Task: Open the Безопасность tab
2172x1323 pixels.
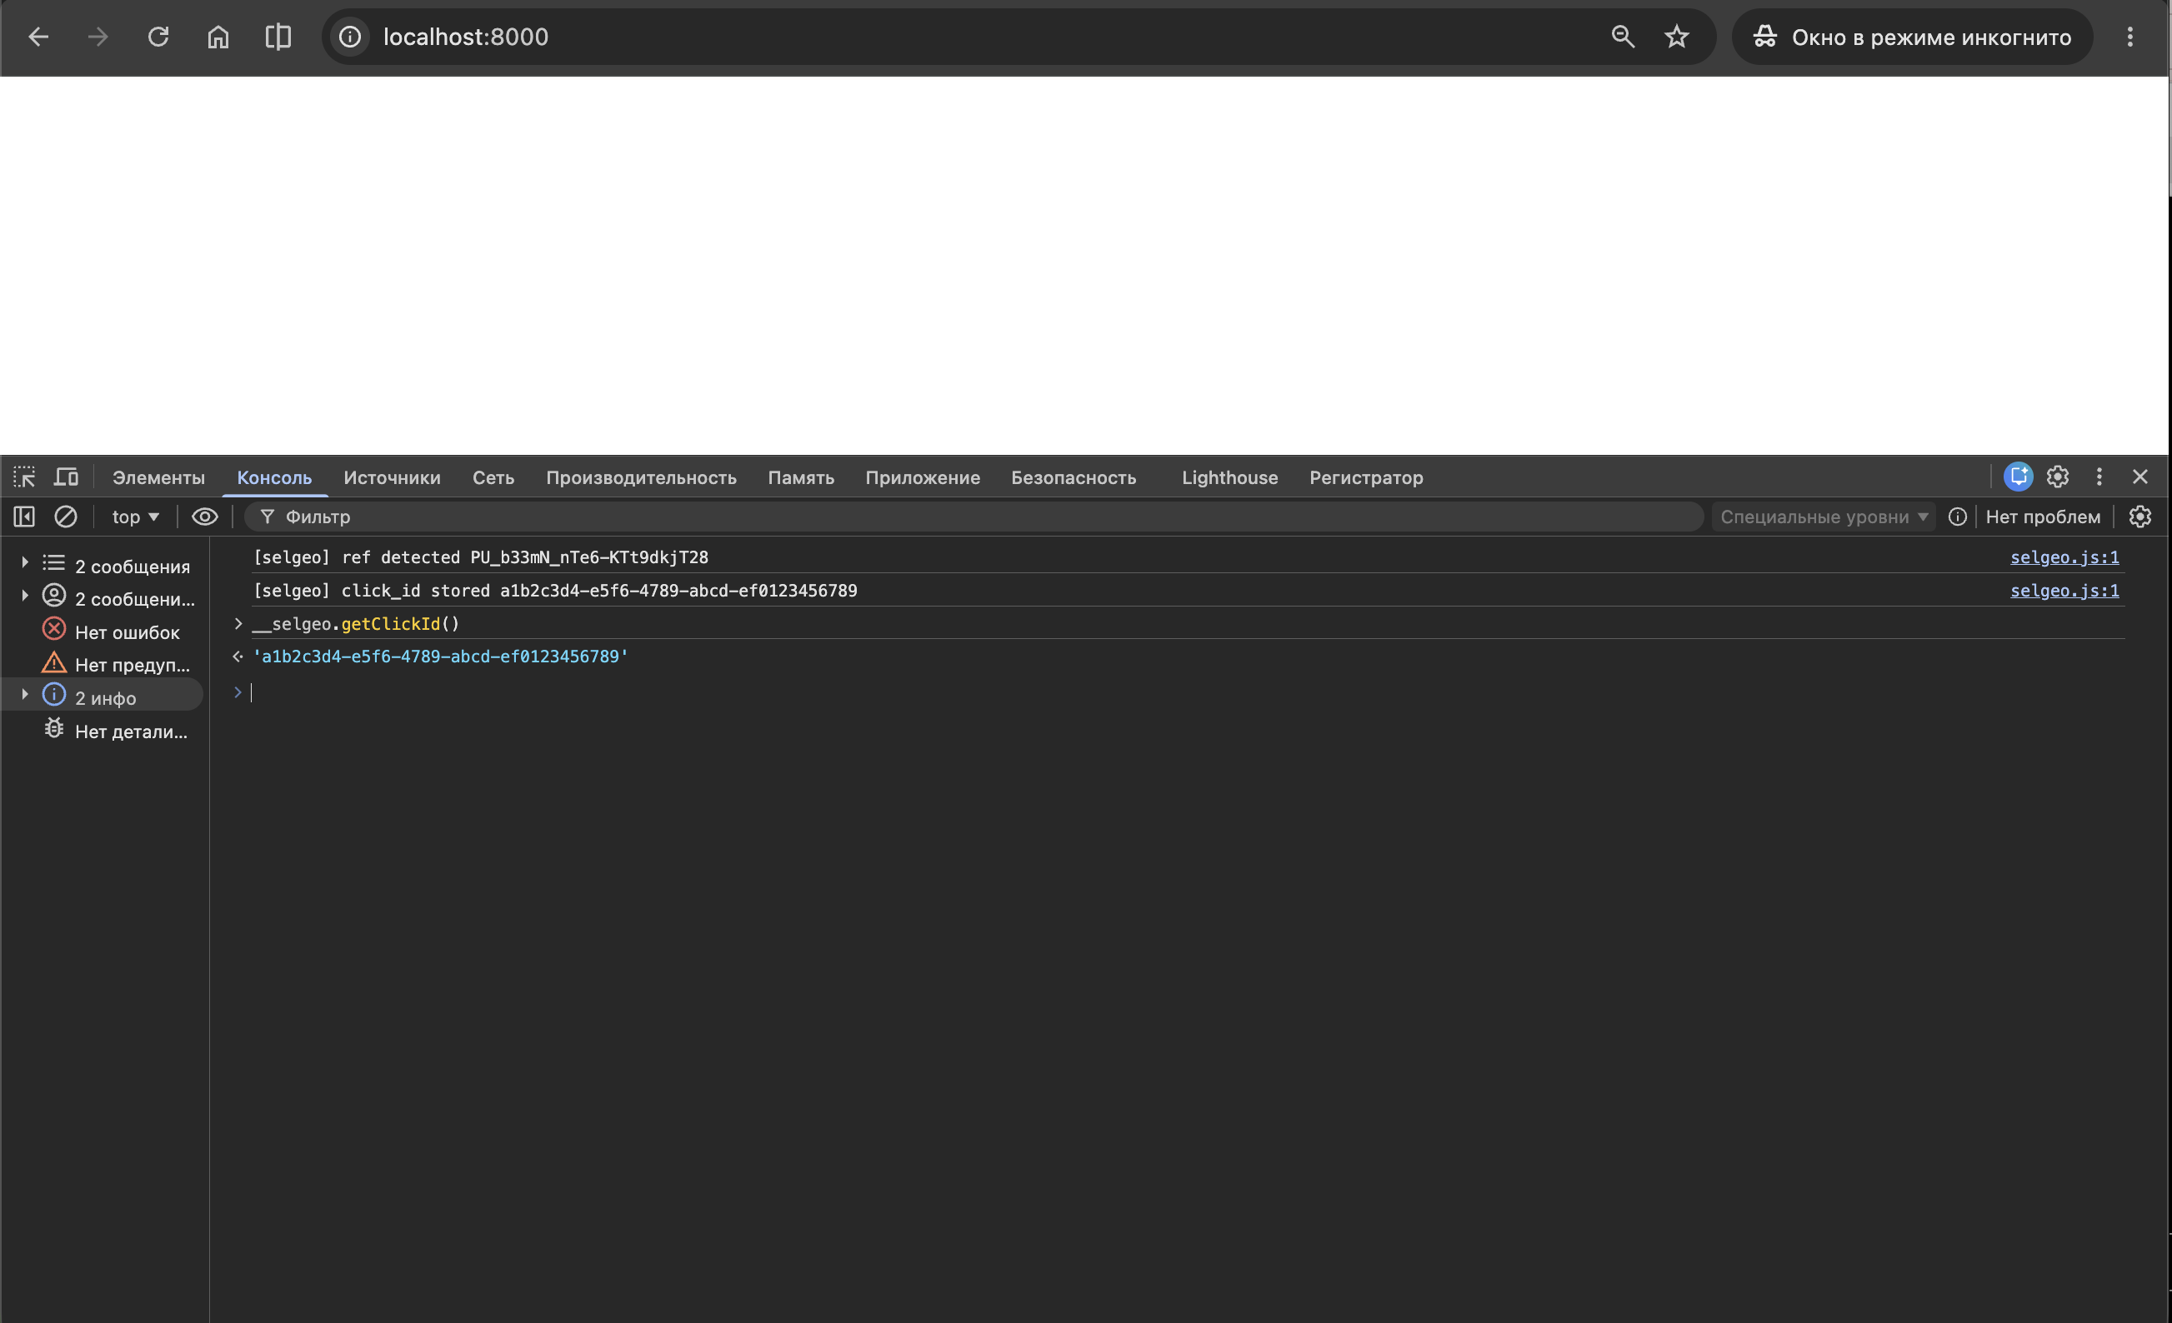Action: coord(1073,477)
